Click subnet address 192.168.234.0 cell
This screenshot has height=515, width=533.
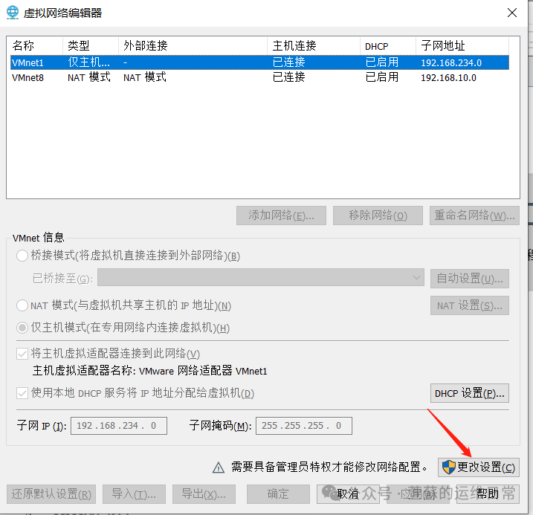(x=451, y=63)
